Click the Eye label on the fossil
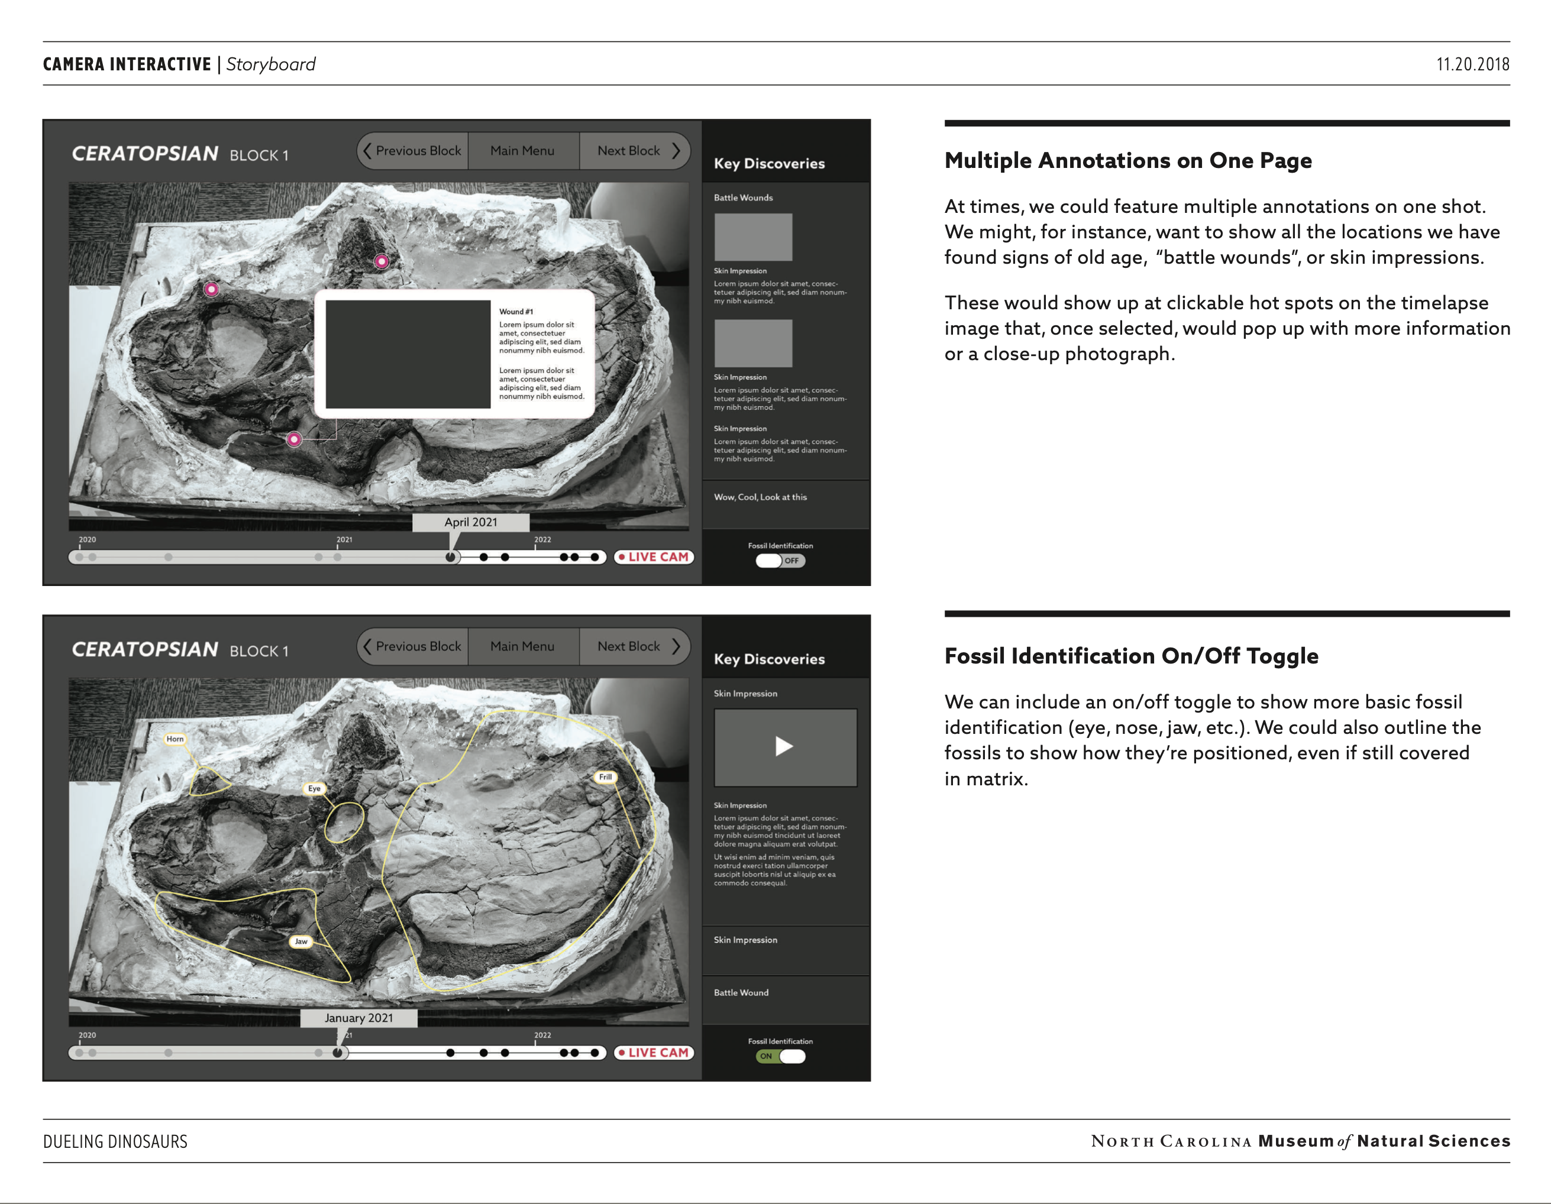Screen dimensions: 1551x1204 point(314,788)
